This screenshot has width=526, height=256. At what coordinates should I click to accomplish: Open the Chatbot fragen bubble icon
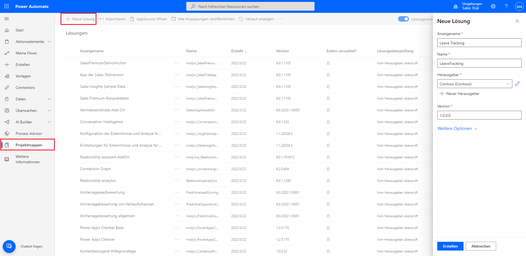coord(9,246)
